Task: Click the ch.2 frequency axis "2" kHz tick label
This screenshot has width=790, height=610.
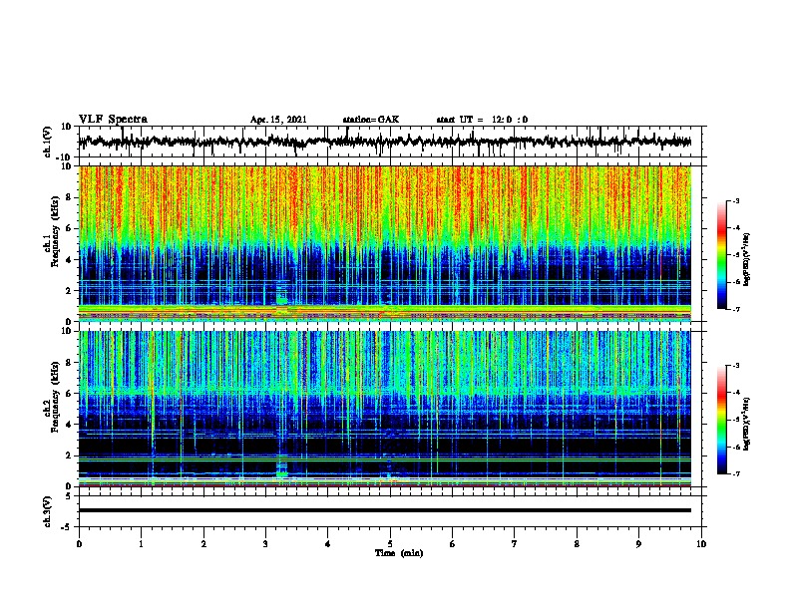Action: coord(69,456)
